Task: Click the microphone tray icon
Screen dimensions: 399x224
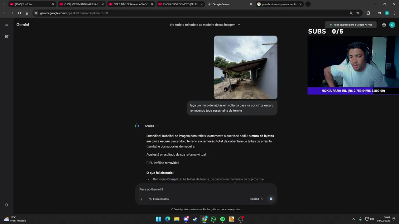Action: pos(360,219)
